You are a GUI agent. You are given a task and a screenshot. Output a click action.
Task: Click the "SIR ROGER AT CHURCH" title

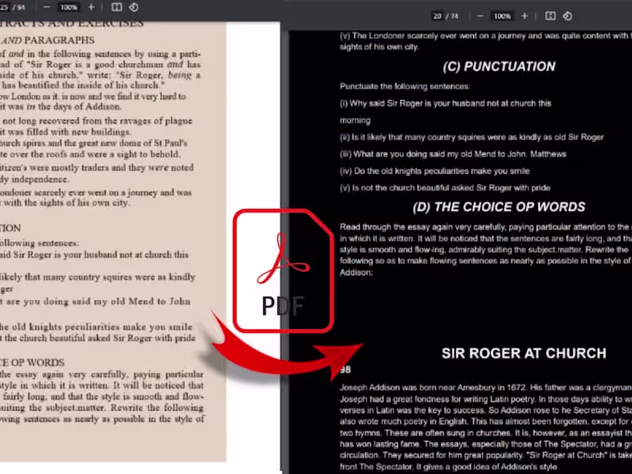click(524, 353)
